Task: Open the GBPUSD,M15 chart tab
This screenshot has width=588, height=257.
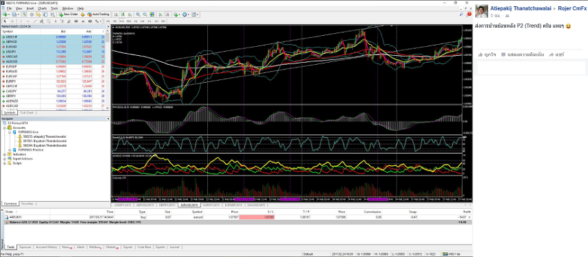Action: click(145, 205)
